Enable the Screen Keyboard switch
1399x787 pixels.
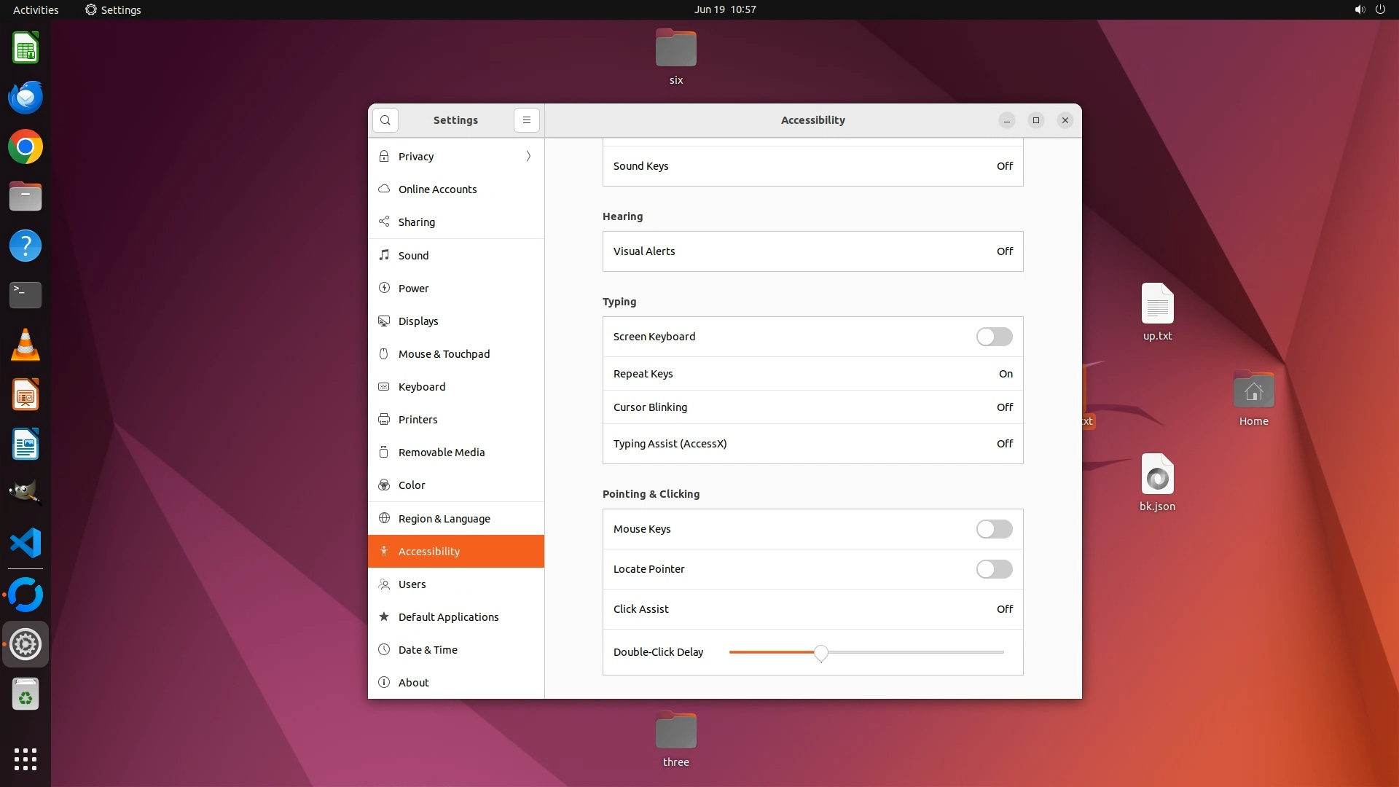[x=994, y=337]
